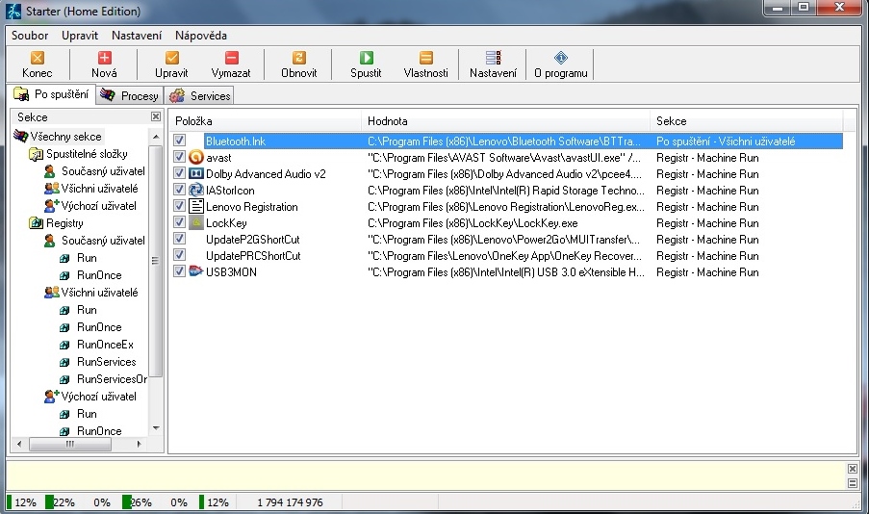Click the Dolby Advanced Audio v2 icon

click(x=195, y=173)
